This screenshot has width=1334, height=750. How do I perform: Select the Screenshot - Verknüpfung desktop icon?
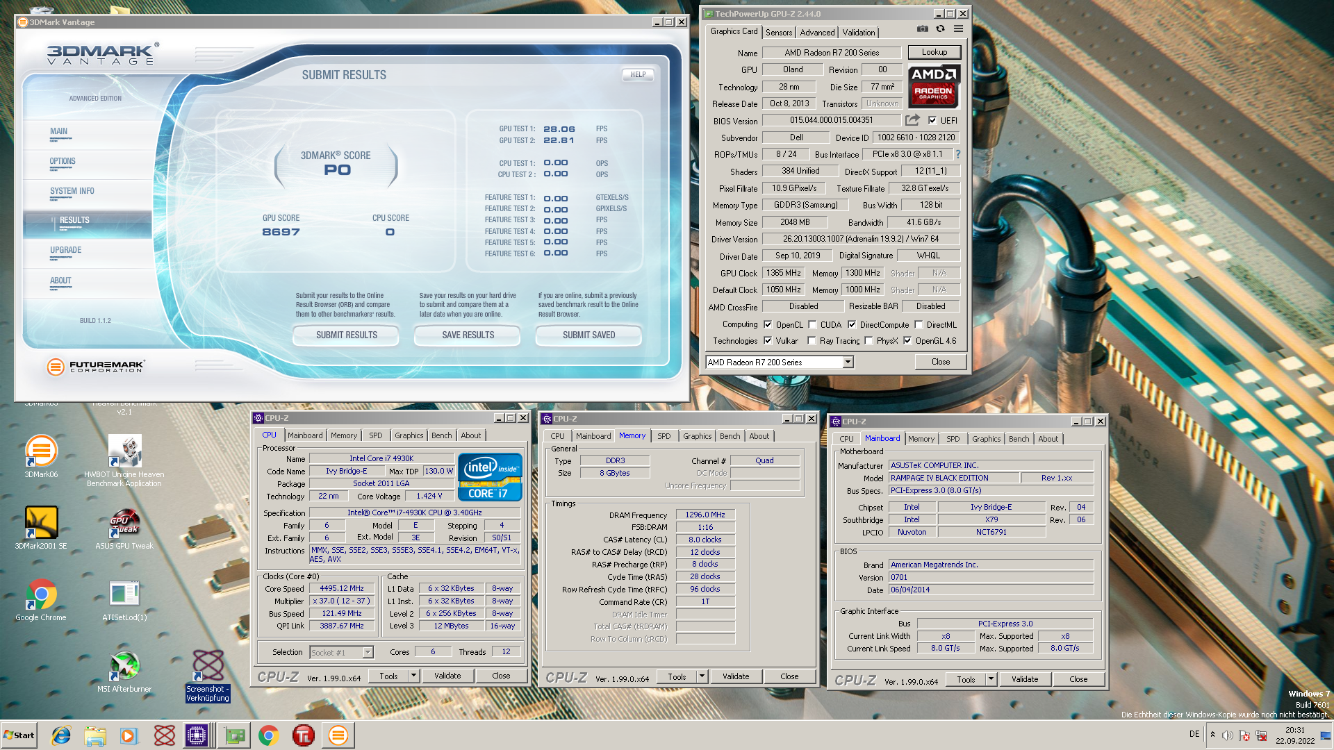tap(208, 676)
